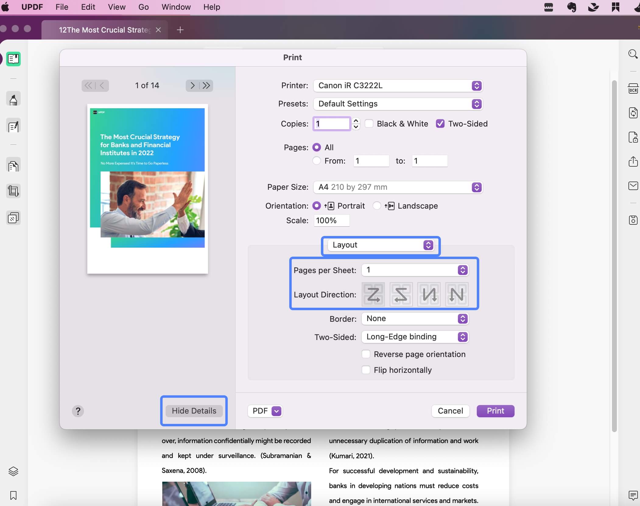Screen dimensions: 640x506
Task: Open the Convert PDF panel
Action: (633, 113)
